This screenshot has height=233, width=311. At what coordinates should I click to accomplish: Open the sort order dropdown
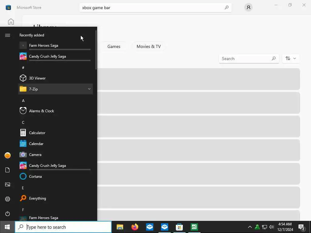pyautogui.click(x=291, y=59)
